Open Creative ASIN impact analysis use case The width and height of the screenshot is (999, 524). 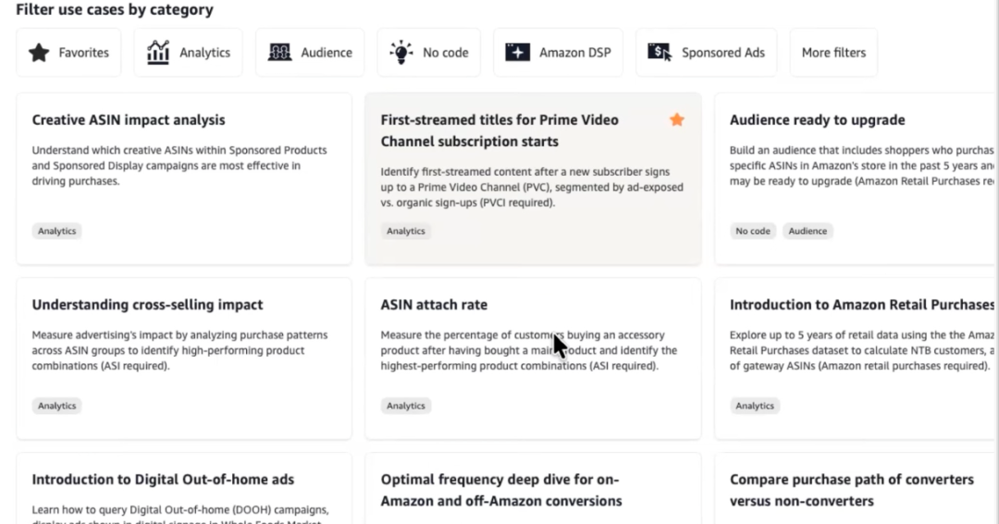click(x=129, y=120)
